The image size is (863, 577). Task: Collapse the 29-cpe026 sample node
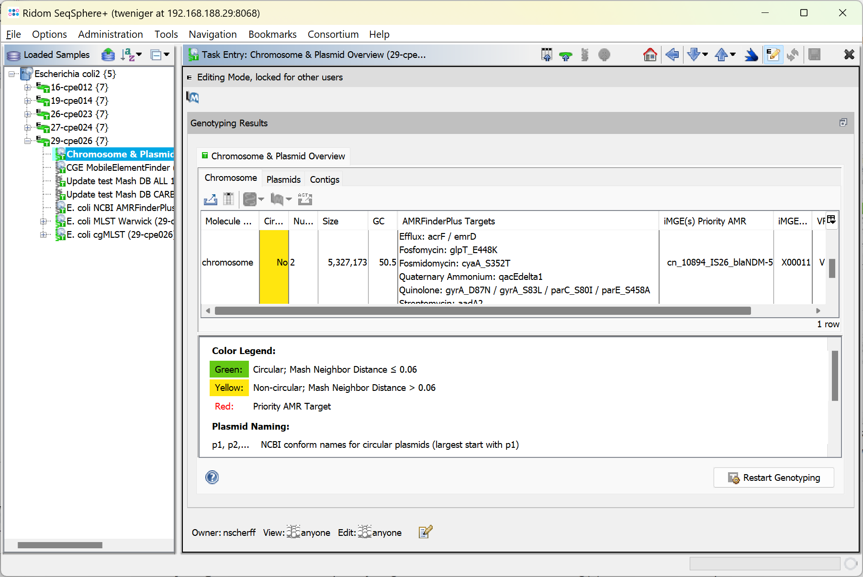pyautogui.click(x=28, y=141)
